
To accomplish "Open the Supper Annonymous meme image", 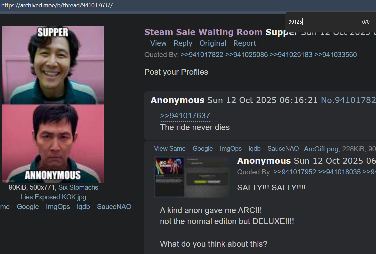I will (53, 104).
